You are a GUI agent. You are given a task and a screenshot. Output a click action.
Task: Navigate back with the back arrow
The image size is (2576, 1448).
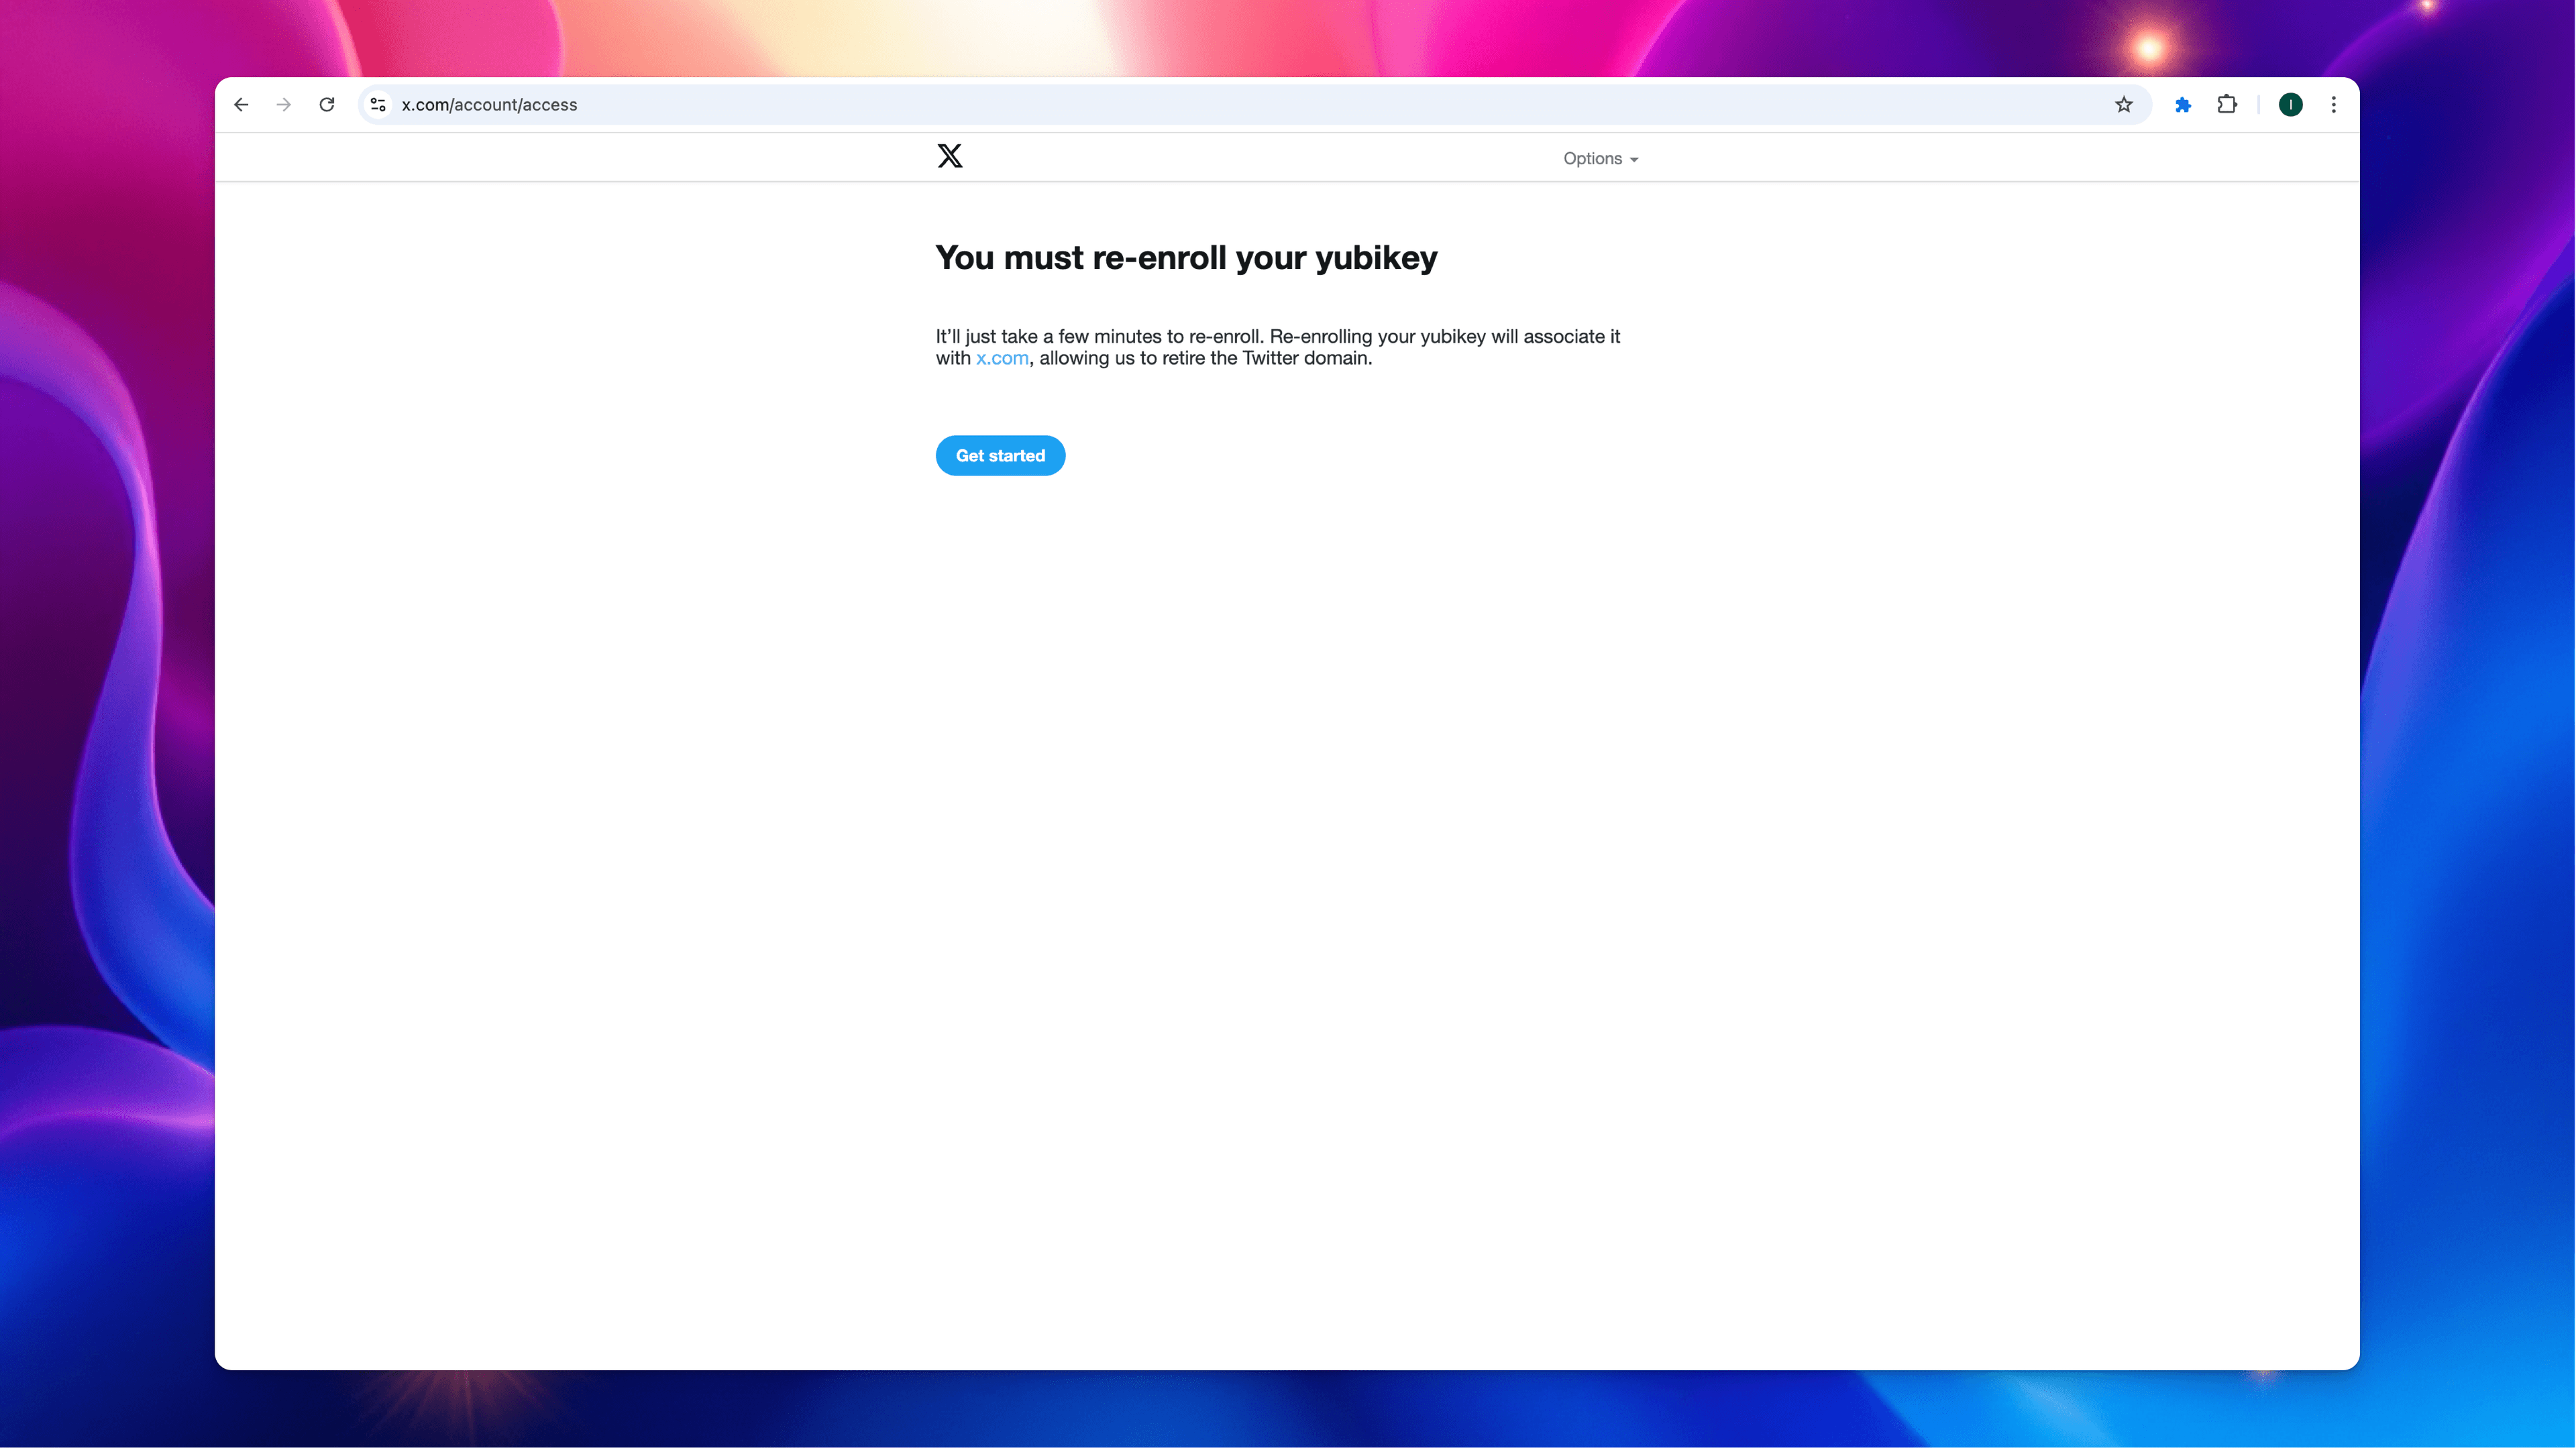pos(240,104)
